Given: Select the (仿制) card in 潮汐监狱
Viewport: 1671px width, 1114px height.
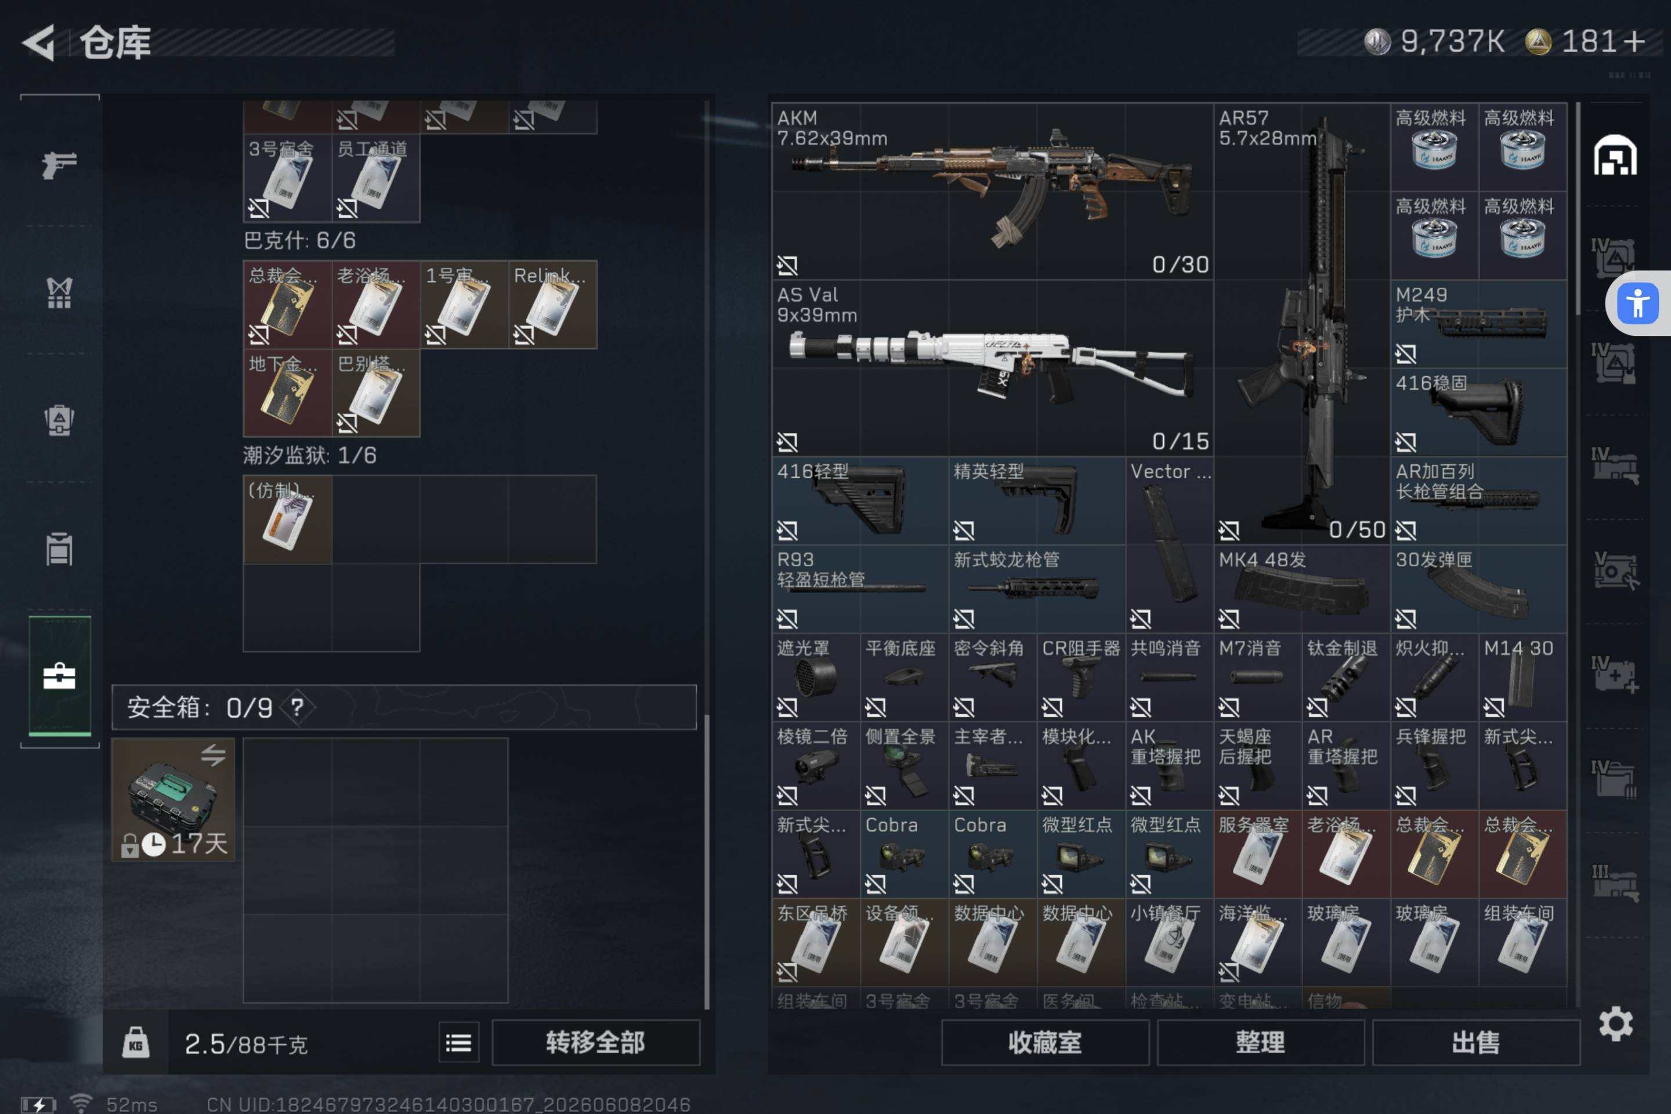Looking at the screenshot, I should (287, 519).
